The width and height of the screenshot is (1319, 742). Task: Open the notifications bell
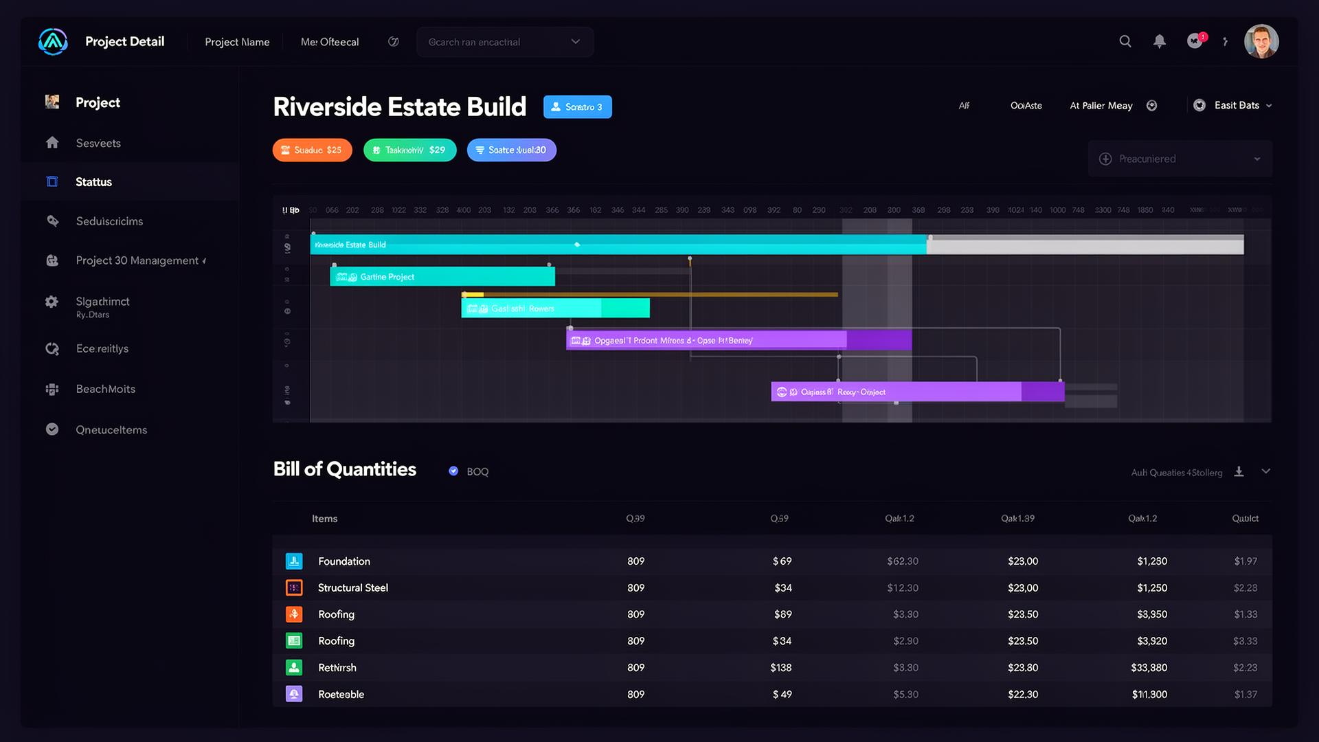(x=1160, y=41)
